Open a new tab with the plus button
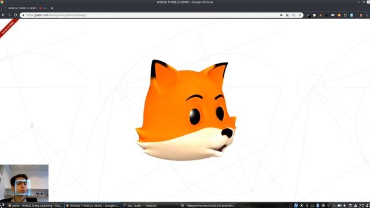This screenshot has height=208, width=370. point(52,8)
